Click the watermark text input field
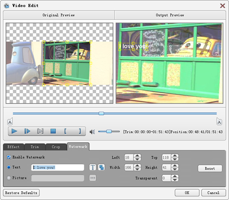This screenshot has width=229, height=200. [x=58, y=167]
